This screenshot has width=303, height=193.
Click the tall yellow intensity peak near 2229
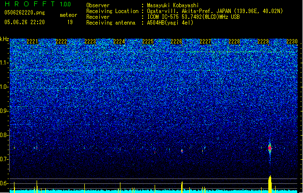click(270, 184)
